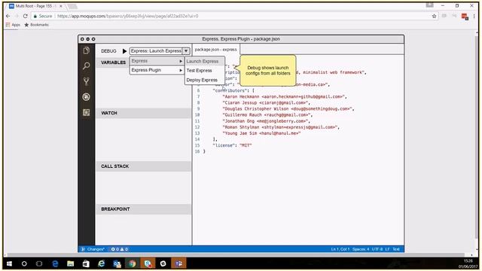Open the Chrome three-dot menu
Viewport: 482px width, 271px height.
pos(474,16)
